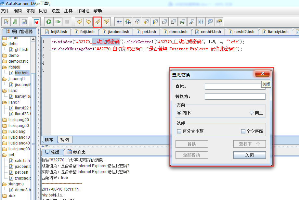Click the magnifier checkpoint toolbar icon

tap(137, 22)
